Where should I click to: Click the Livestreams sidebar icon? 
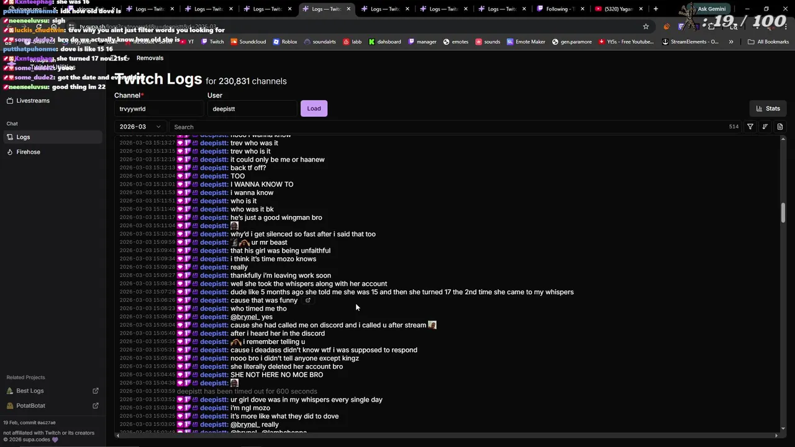(10, 101)
